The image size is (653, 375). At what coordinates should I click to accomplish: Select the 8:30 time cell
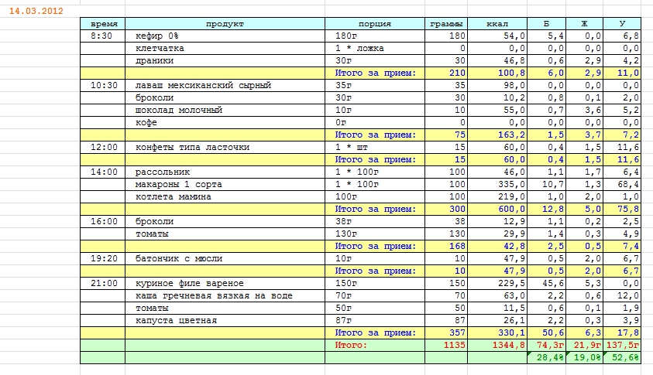click(x=102, y=36)
